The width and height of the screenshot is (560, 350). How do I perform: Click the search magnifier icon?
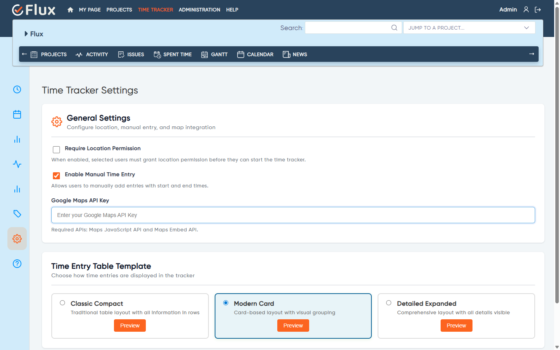[394, 28]
